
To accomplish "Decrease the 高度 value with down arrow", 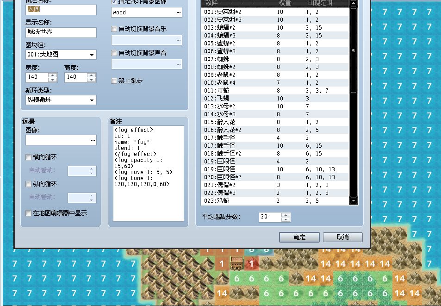I will [92, 80].
